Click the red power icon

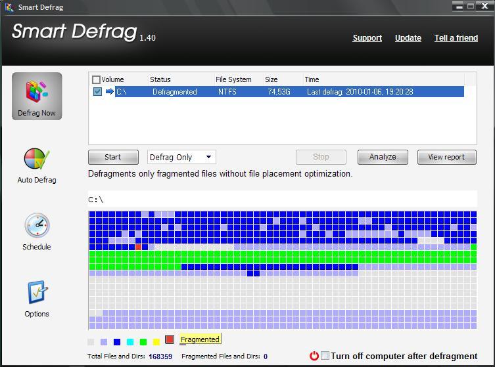(x=314, y=356)
